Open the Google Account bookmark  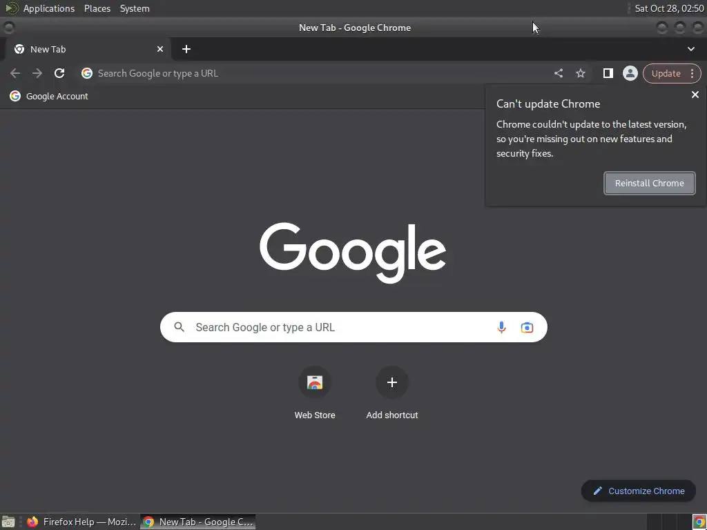tap(49, 96)
